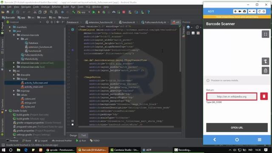The width and height of the screenshot is (272, 153).
Task: Open fullscreen mode in Barcode Scanner
Action: click(265, 34)
